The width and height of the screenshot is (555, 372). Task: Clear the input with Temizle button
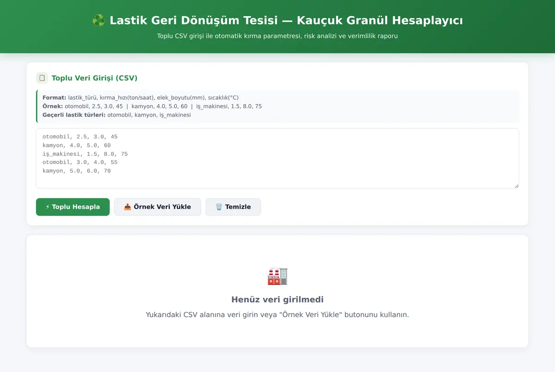233,207
